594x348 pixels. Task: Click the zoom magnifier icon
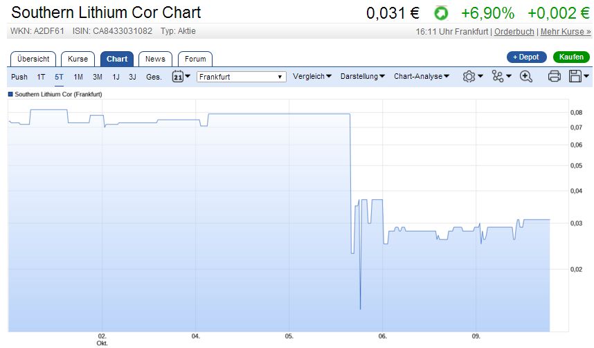point(526,77)
